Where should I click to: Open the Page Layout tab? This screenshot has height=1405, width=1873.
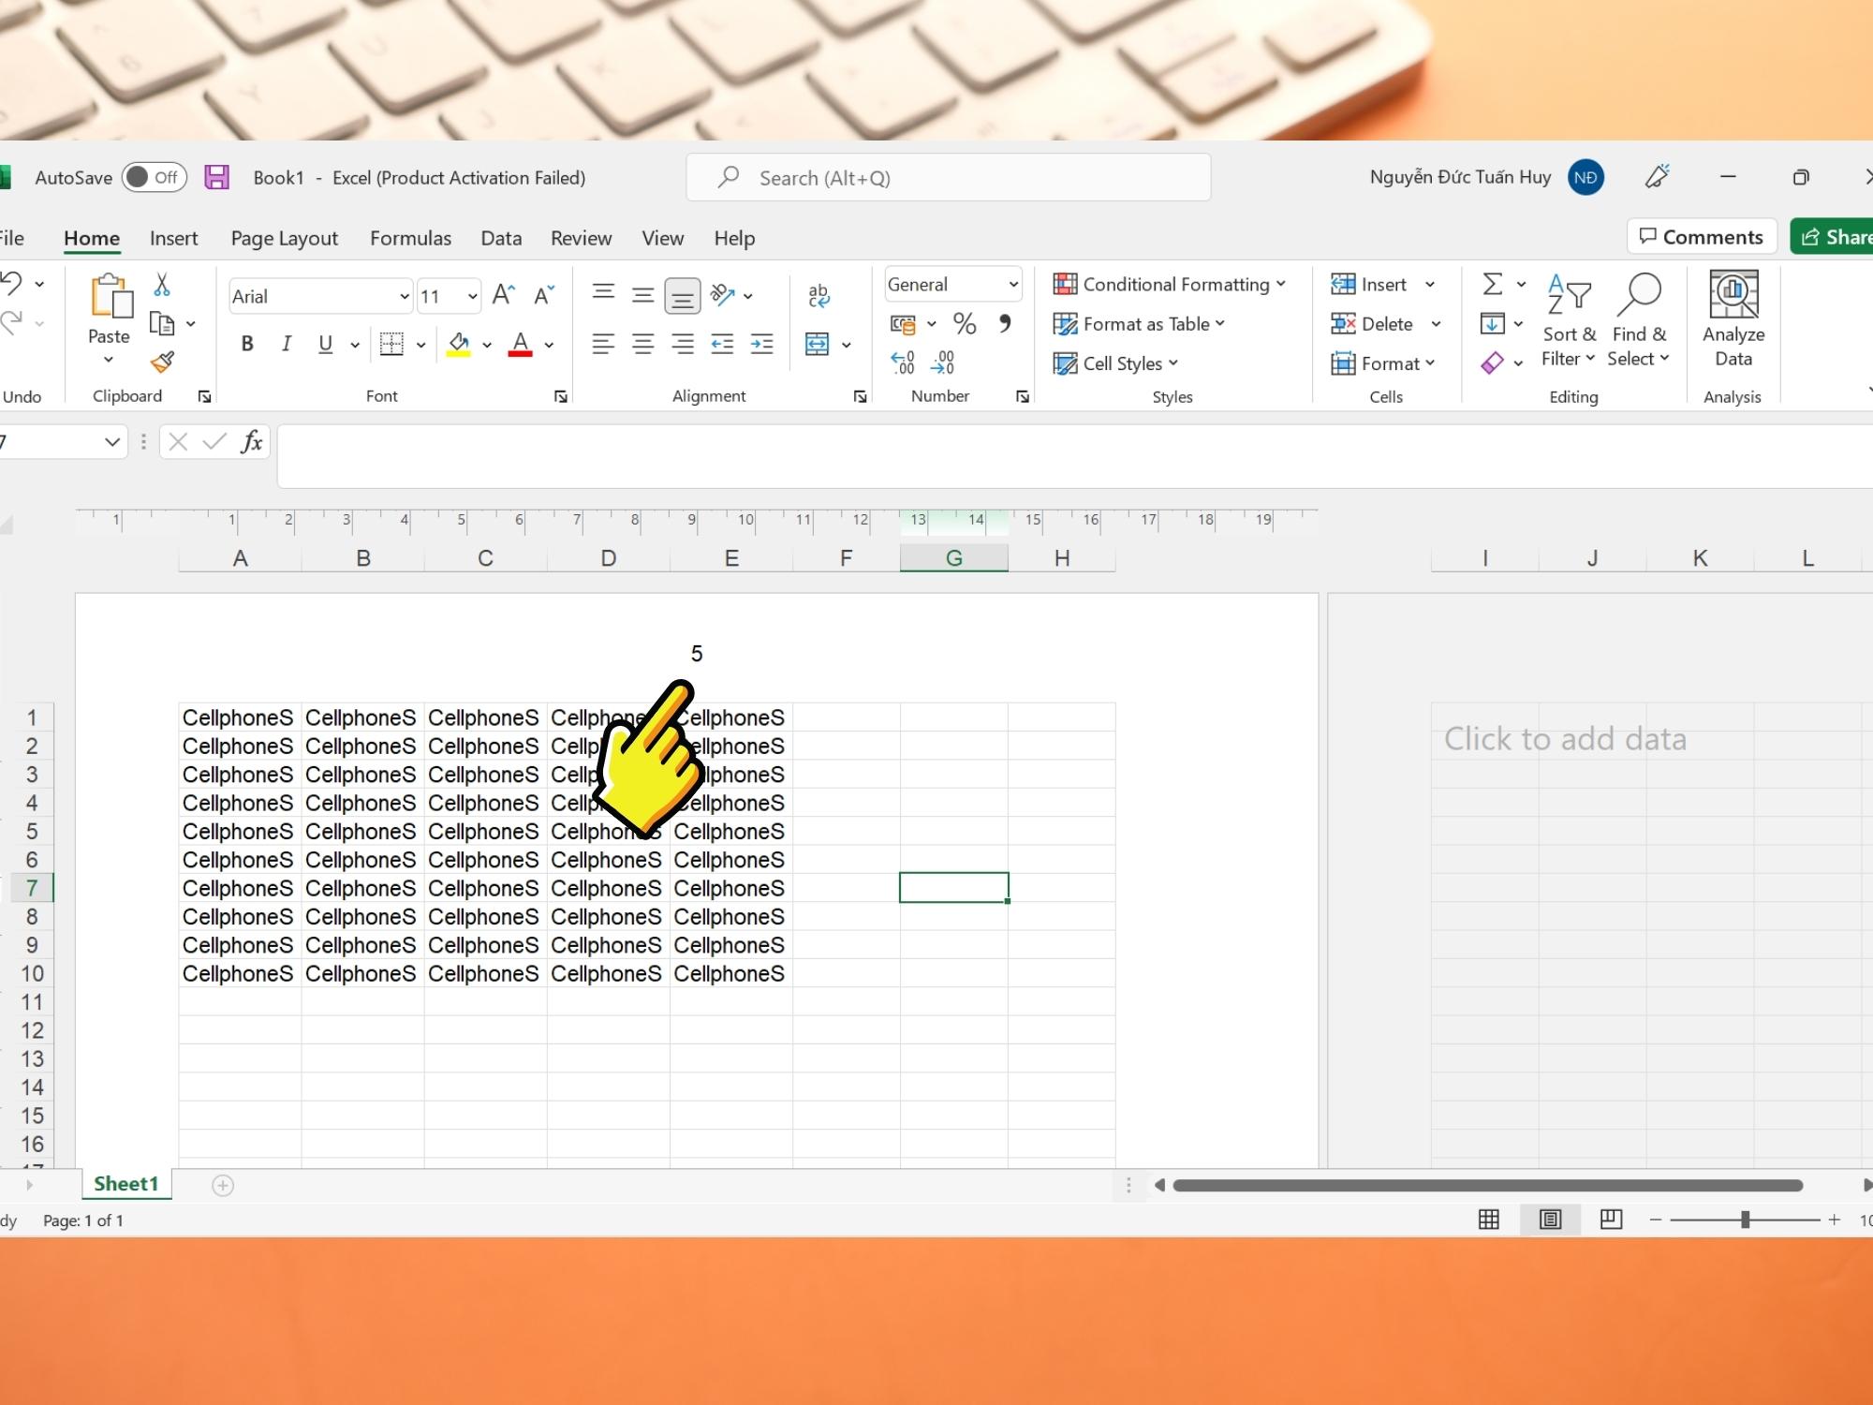coord(284,238)
